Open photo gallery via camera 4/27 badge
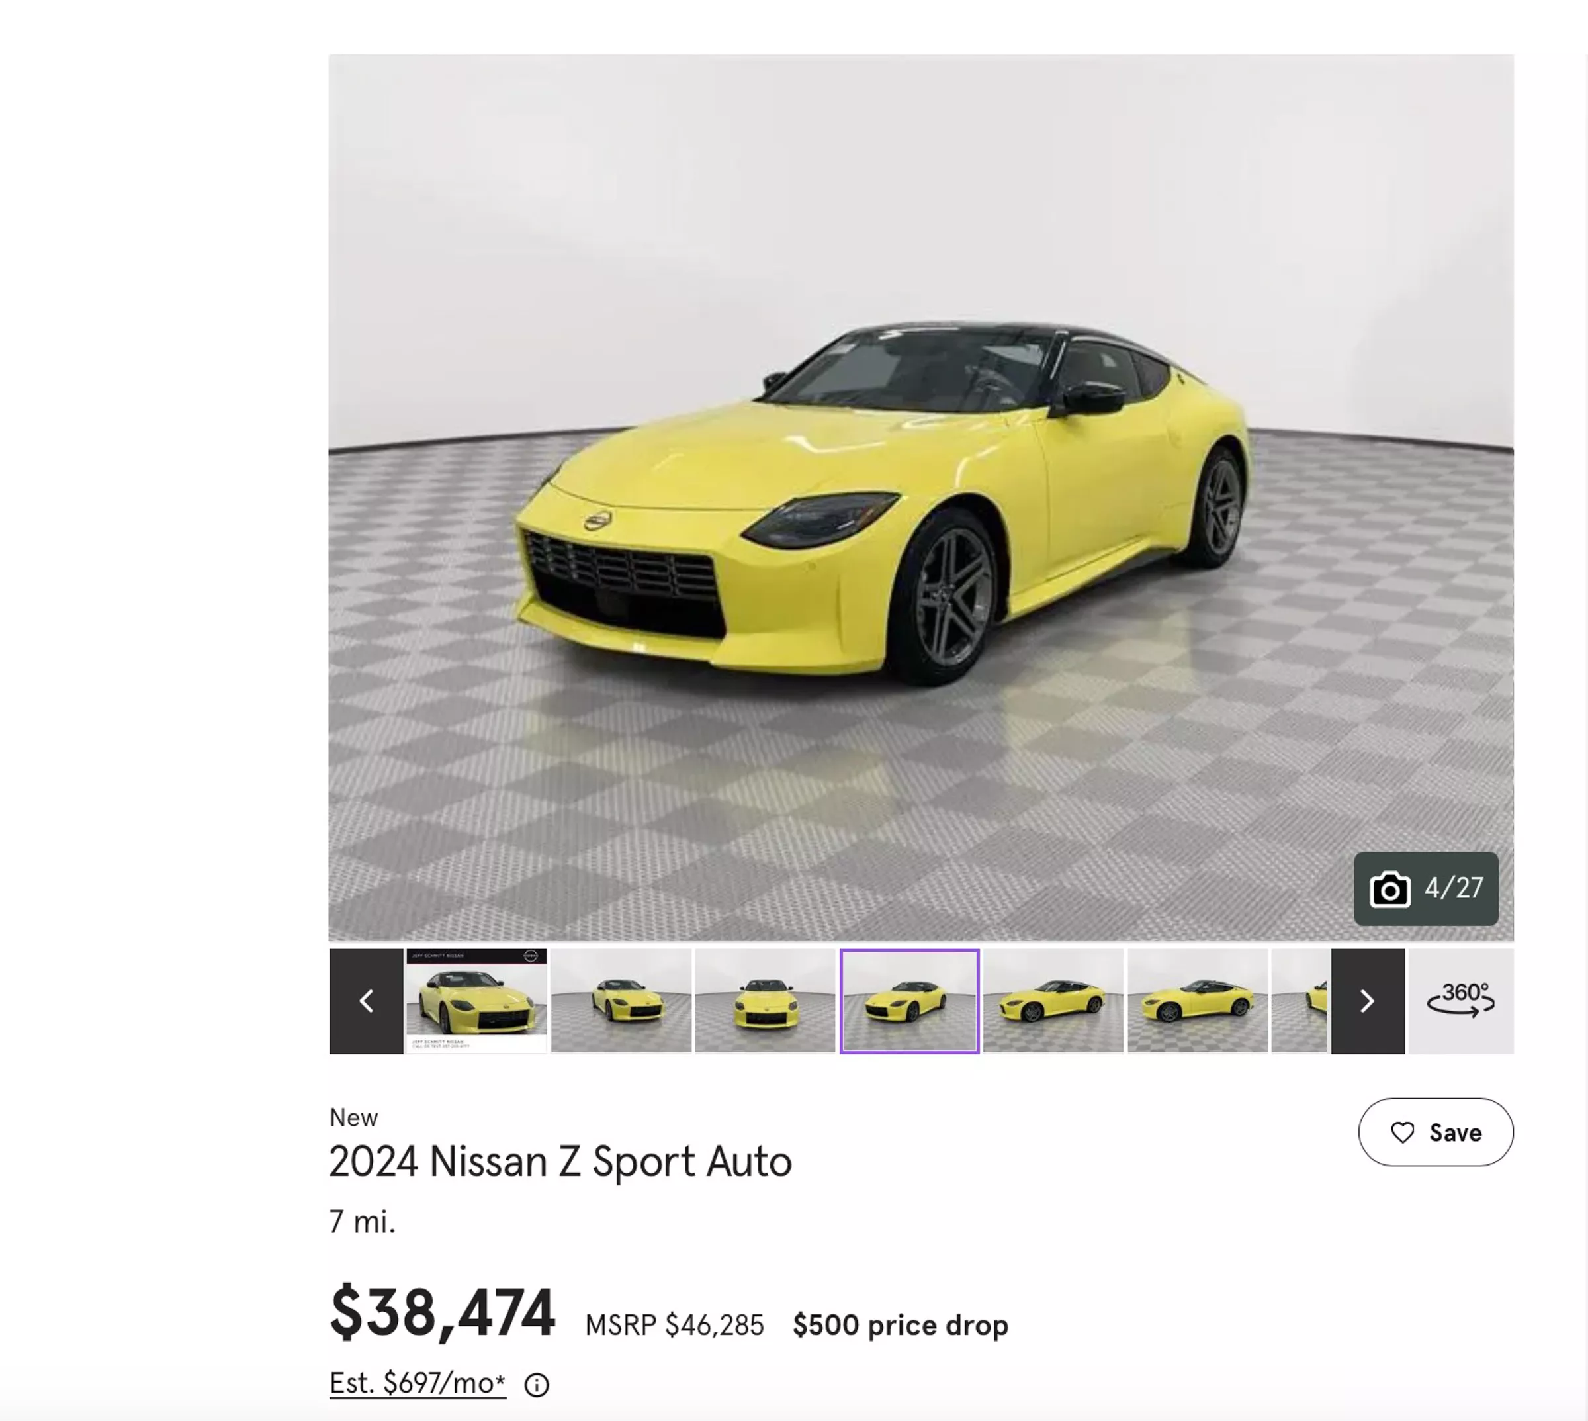This screenshot has width=1588, height=1421. click(x=1426, y=888)
